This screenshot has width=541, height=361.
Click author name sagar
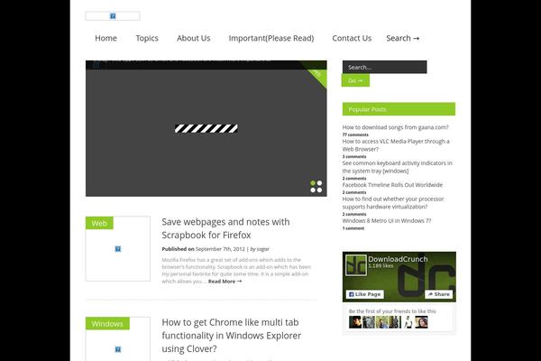point(263,249)
